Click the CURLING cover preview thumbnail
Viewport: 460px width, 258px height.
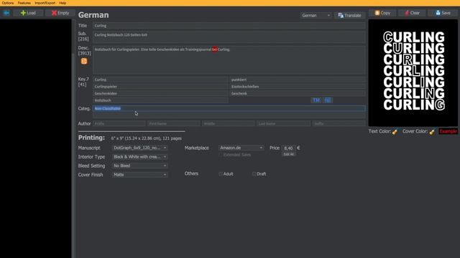click(413, 72)
